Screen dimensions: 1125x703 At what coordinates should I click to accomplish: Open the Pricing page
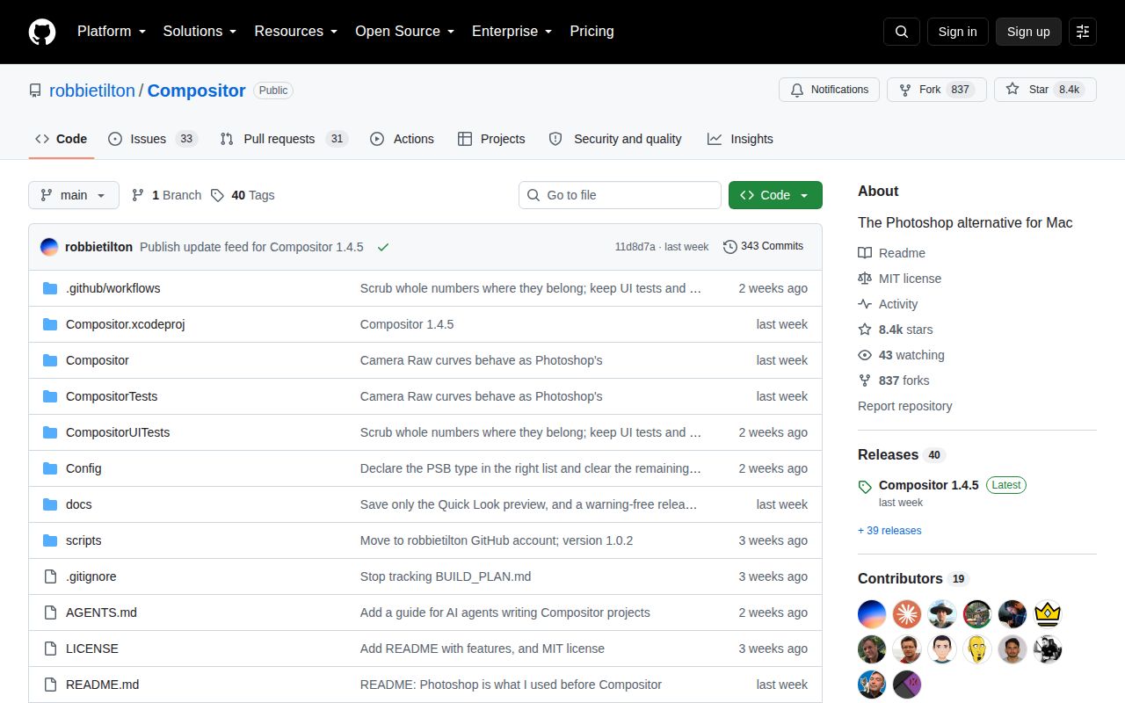(592, 31)
